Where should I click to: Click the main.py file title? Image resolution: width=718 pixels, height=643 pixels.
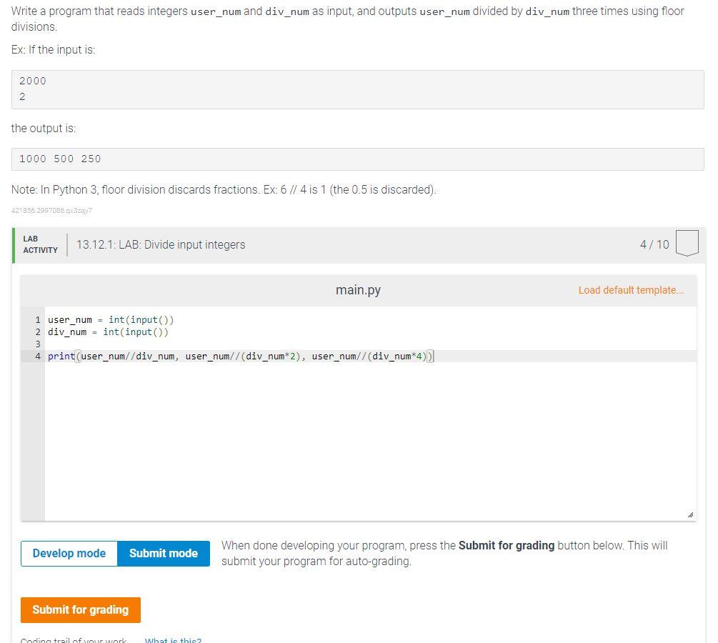(358, 290)
